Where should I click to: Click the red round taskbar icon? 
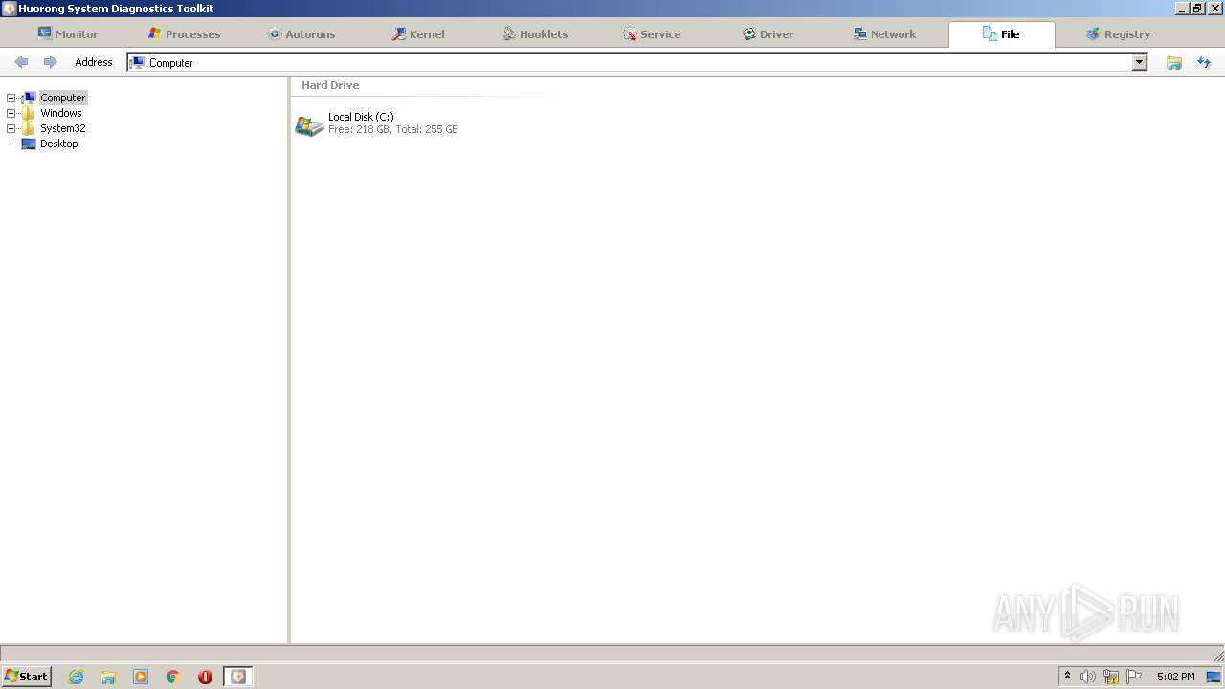click(205, 677)
